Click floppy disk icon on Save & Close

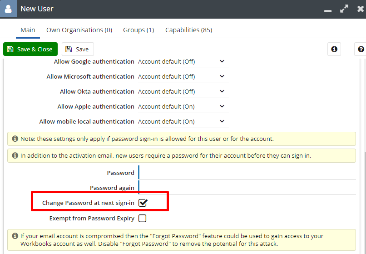(x=10, y=49)
